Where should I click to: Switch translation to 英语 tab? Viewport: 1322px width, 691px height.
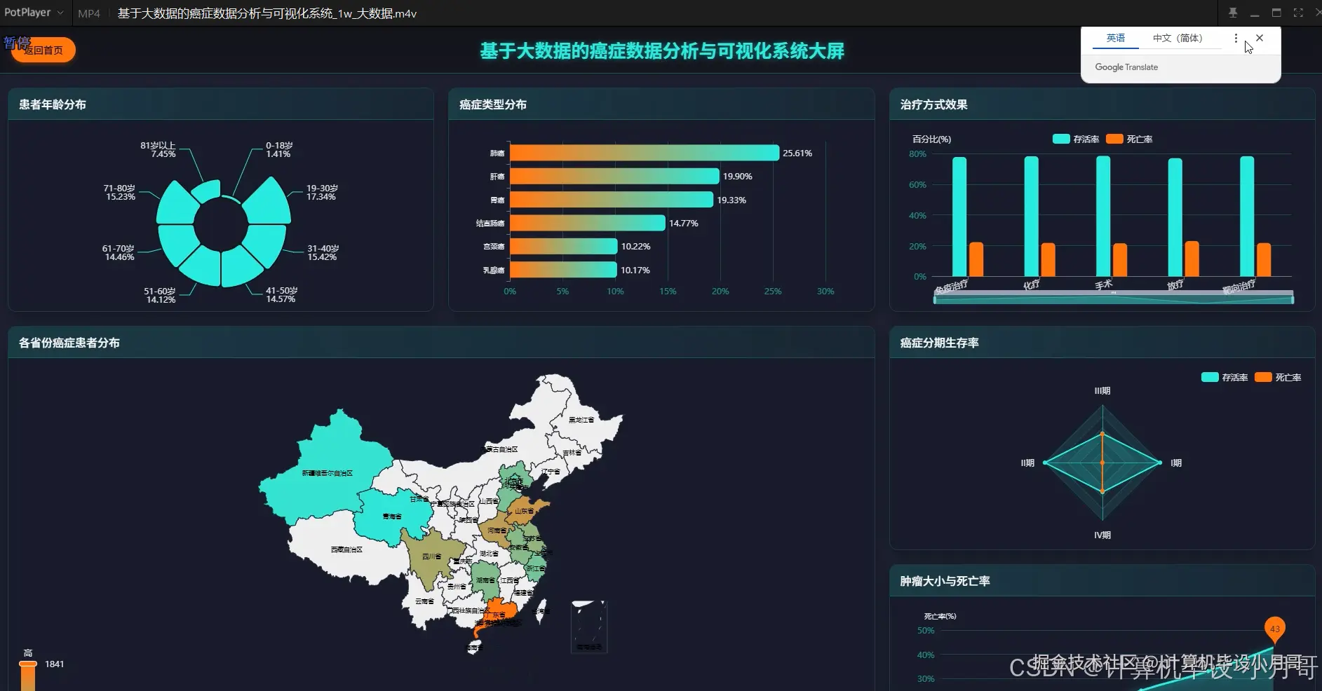1115,38
